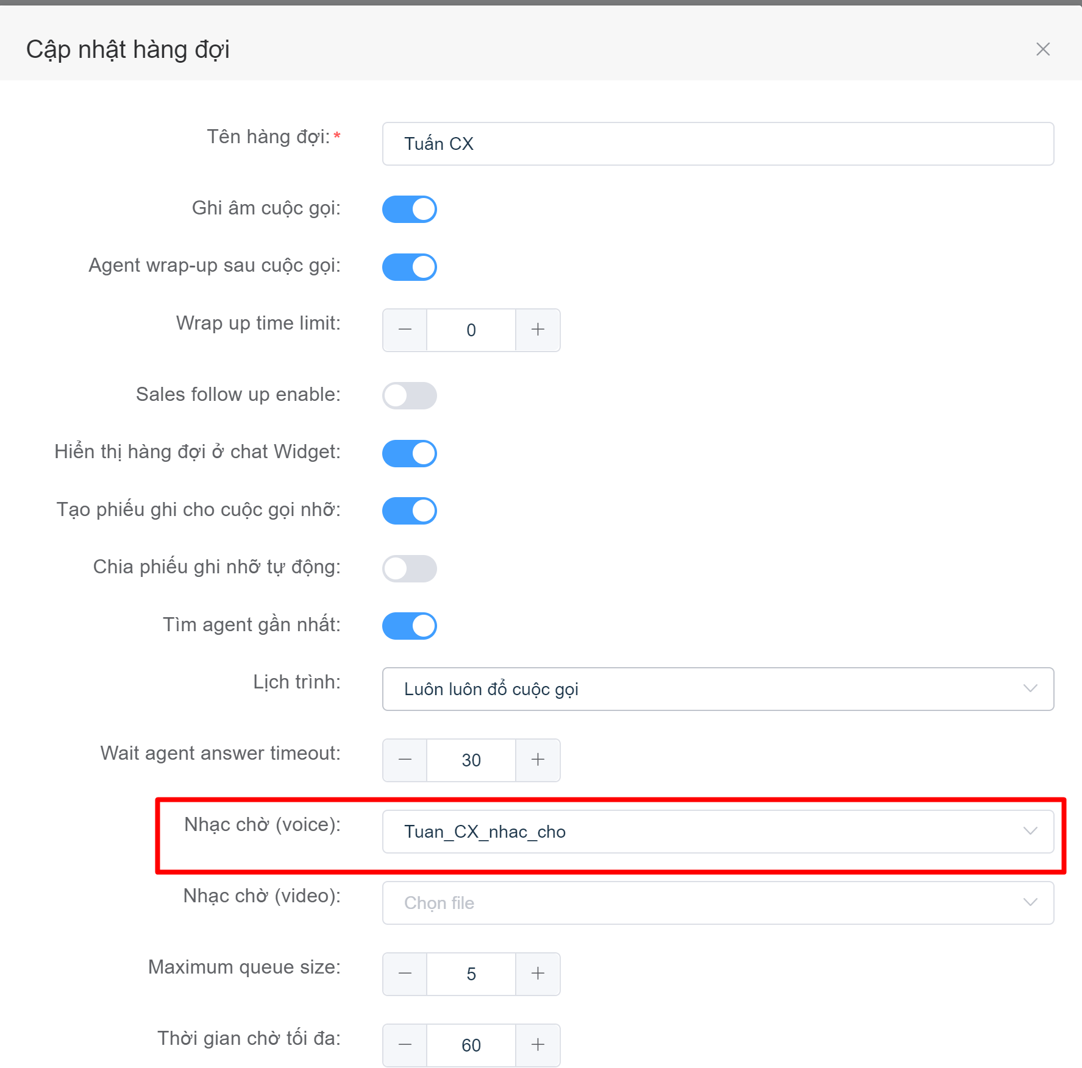Close the Cập nhật hàng đợi dialog

1042,49
